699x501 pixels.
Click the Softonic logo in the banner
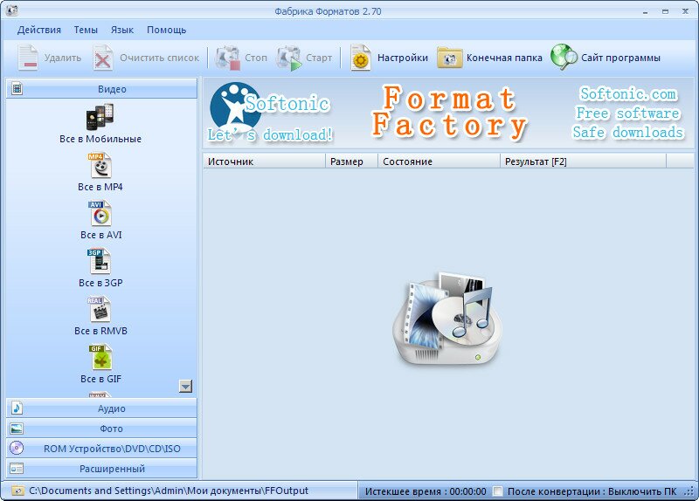click(x=236, y=106)
